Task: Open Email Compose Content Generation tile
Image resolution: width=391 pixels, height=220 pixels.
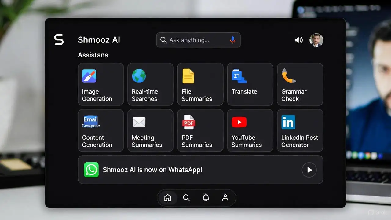Action: (100, 130)
